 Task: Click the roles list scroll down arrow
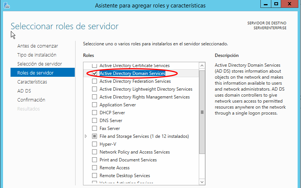coord(202,182)
